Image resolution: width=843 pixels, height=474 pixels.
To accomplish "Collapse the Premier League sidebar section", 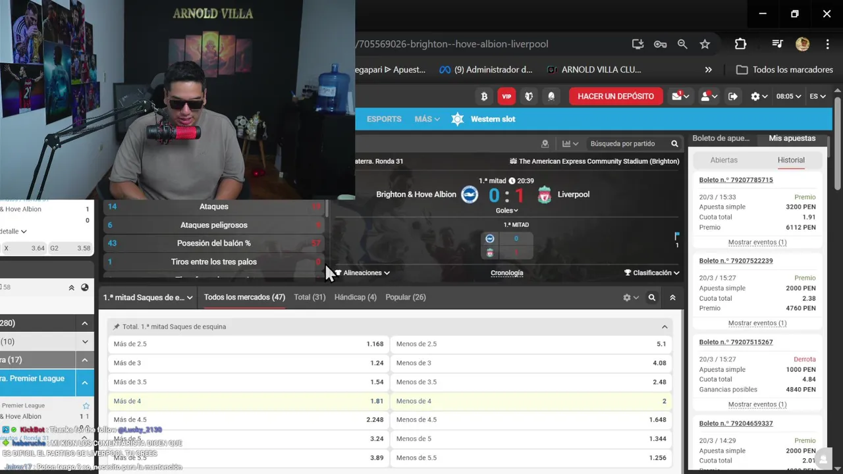I will [85, 382].
